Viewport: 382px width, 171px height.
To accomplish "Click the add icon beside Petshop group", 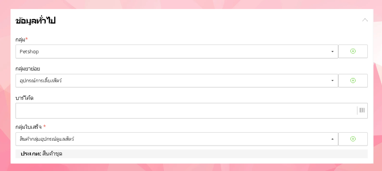I will (x=353, y=51).
